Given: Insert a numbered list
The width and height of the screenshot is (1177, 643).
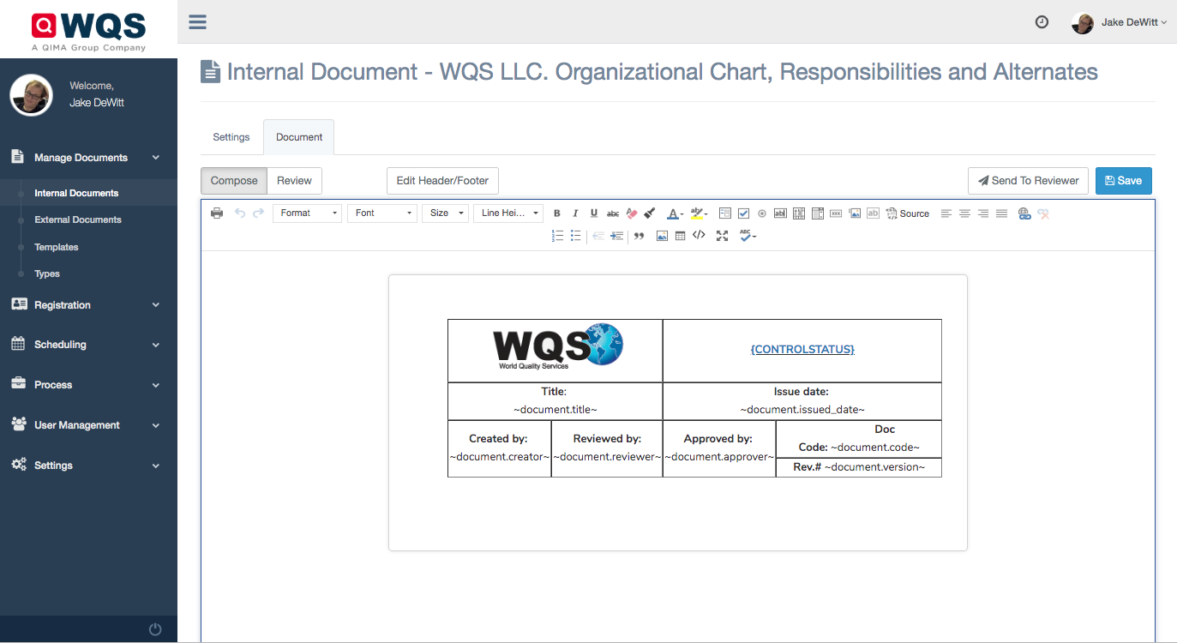Looking at the screenshot, I should click(x=557, y=236).
